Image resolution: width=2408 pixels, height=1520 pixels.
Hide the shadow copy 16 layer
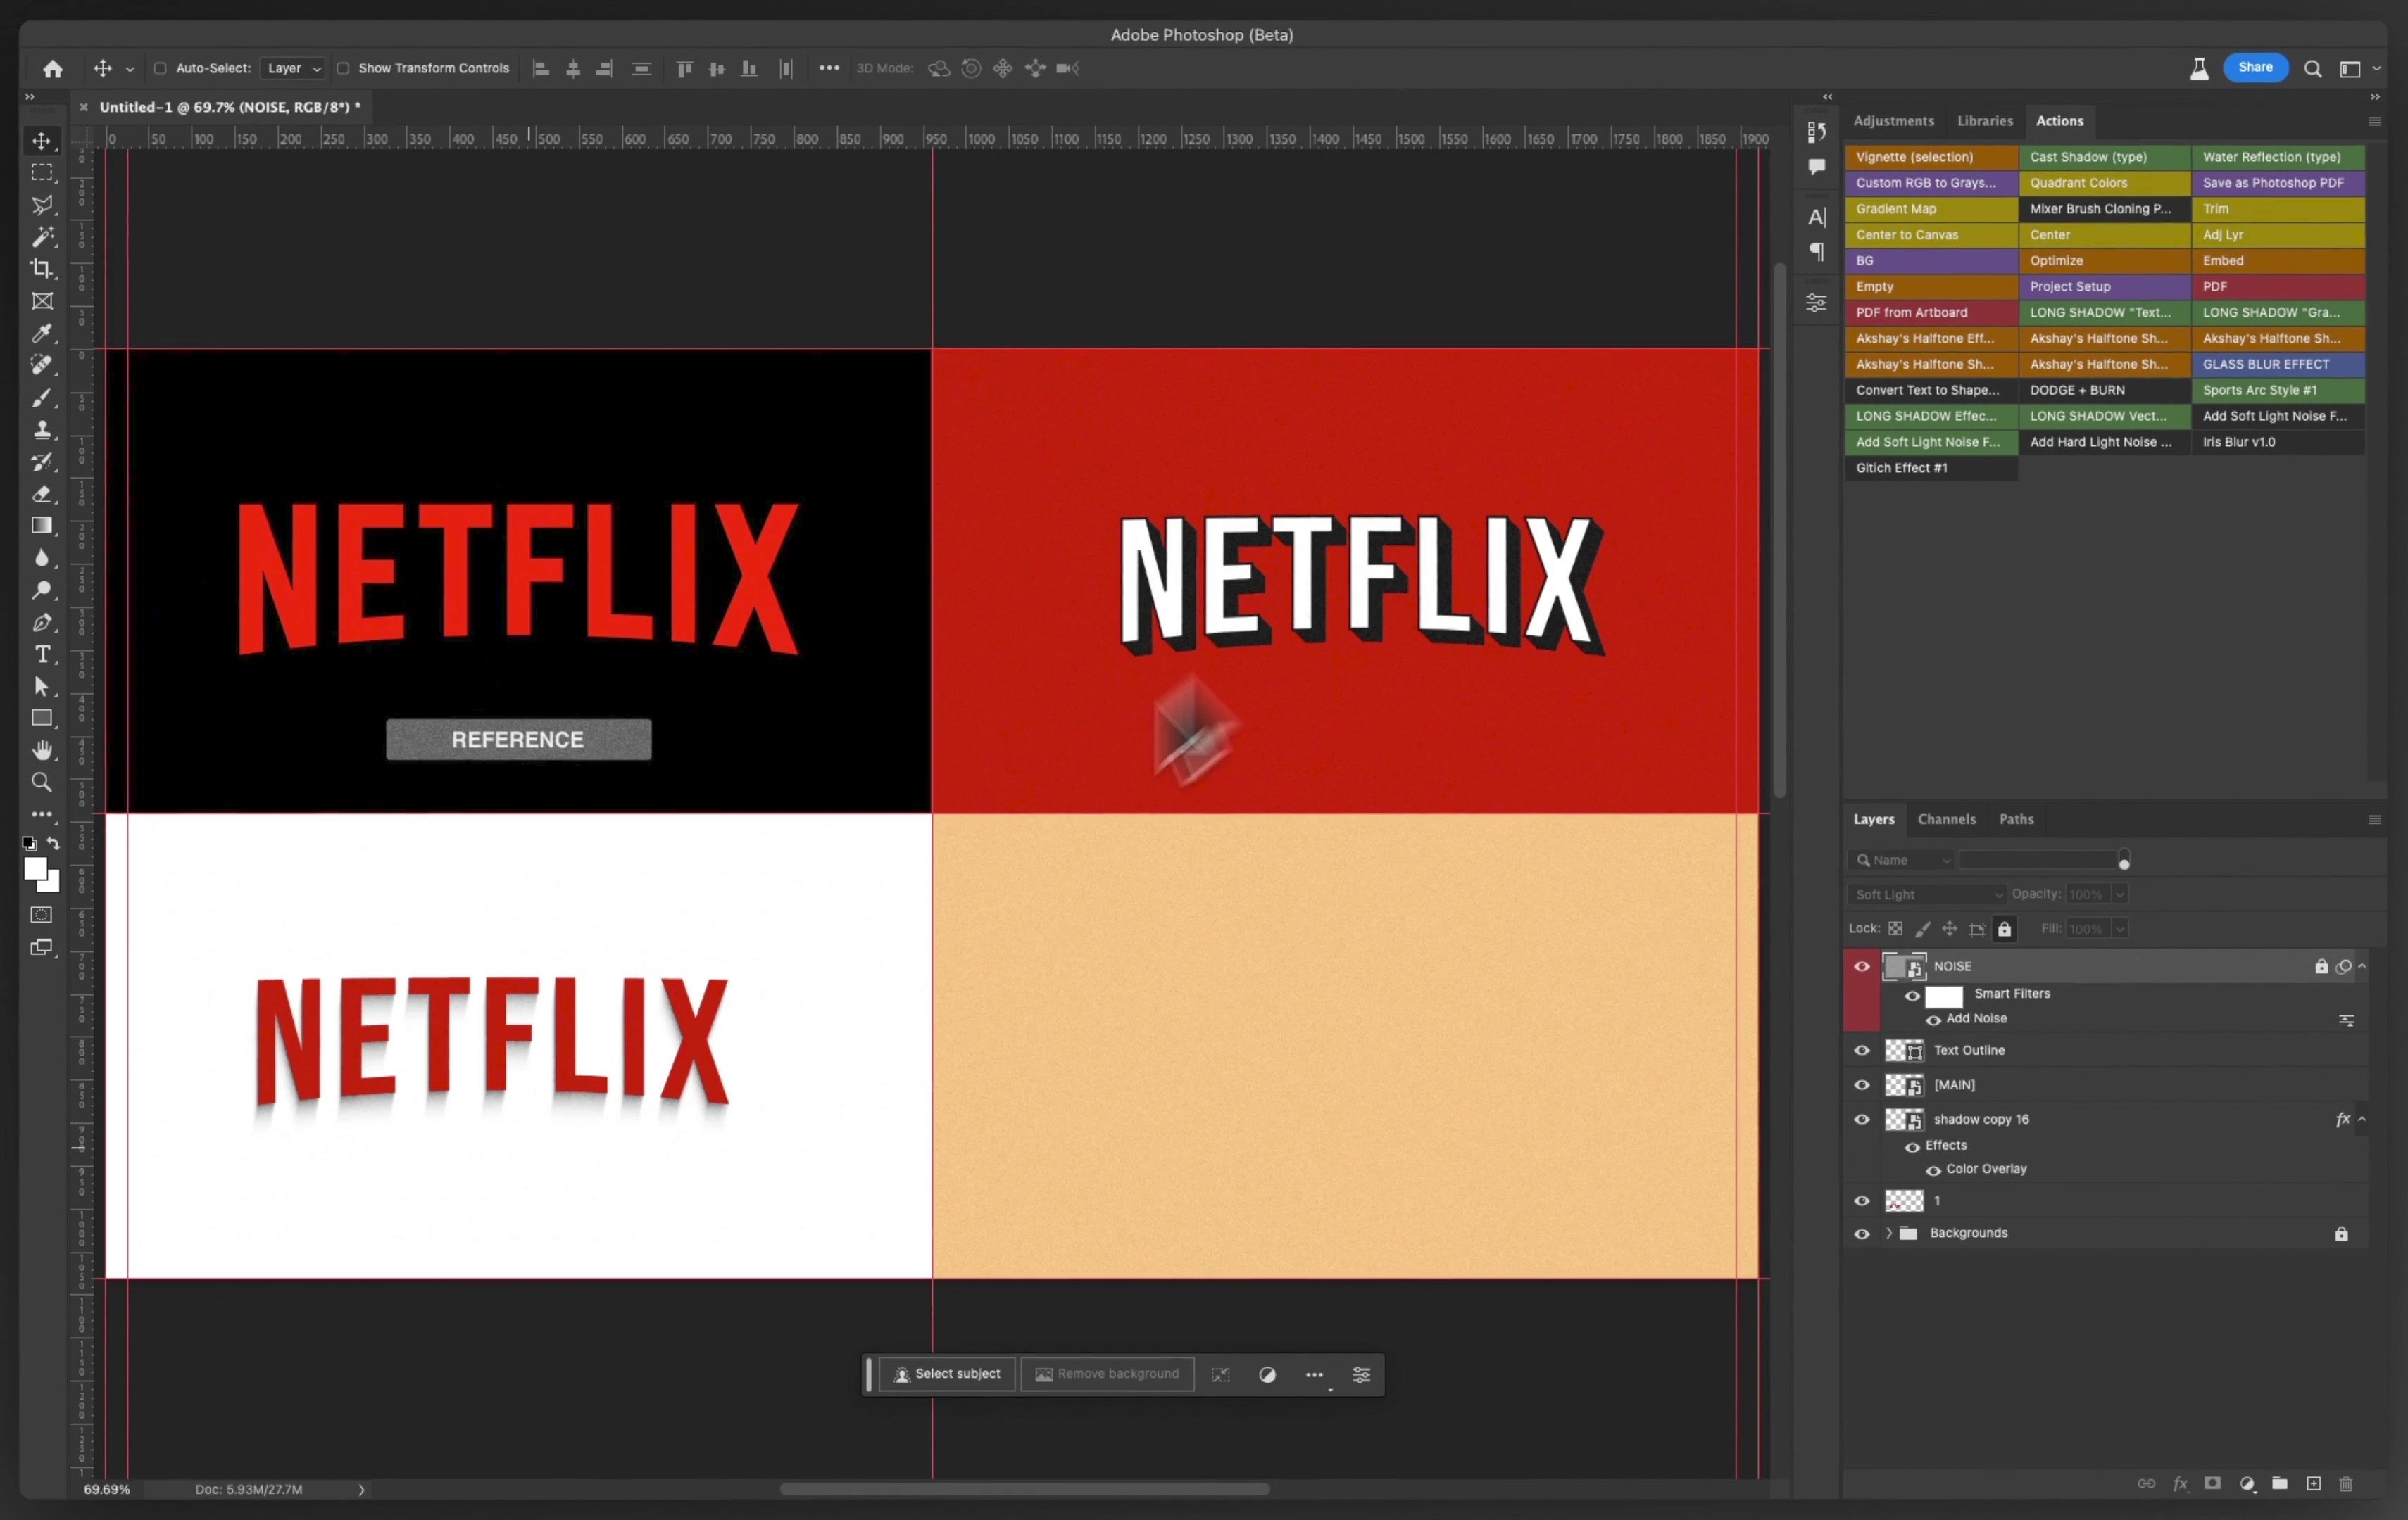1862,1120
